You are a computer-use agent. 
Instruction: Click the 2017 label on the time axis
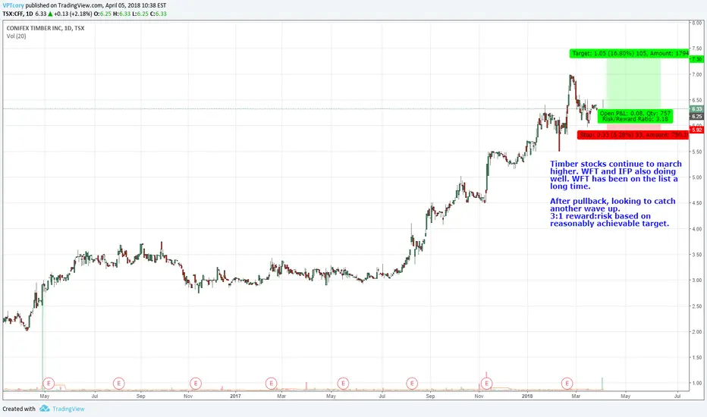tap(235, 397)
